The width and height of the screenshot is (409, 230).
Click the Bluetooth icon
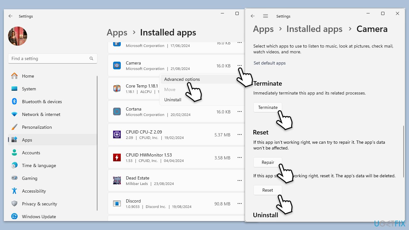pyautogui.click(x=14, y=101)
